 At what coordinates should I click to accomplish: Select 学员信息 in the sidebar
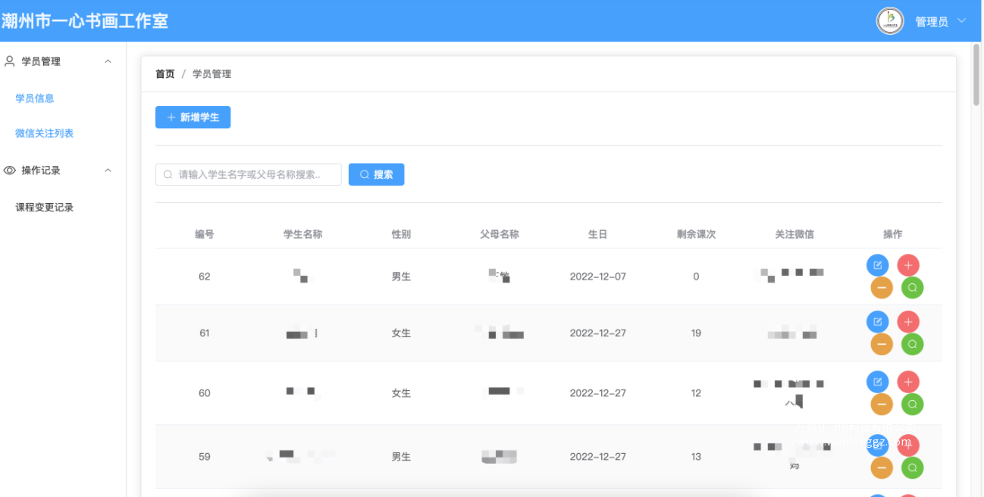(x=35, y=98)
